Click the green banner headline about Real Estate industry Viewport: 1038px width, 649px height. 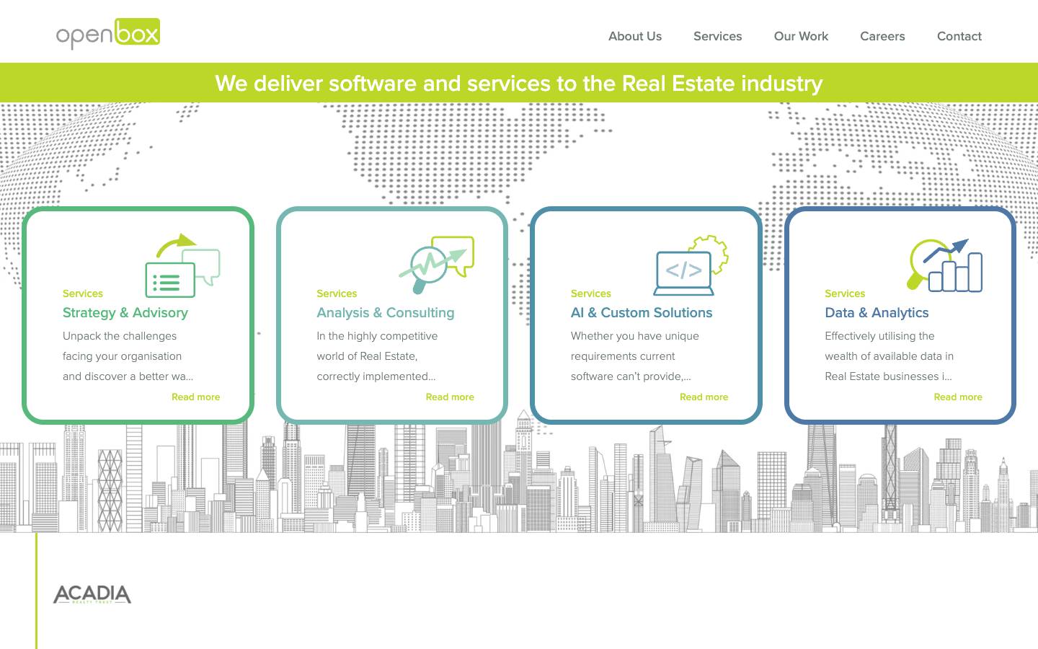[519, 83]
